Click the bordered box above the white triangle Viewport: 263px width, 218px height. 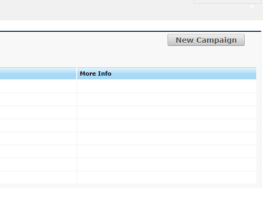[228, 2]
